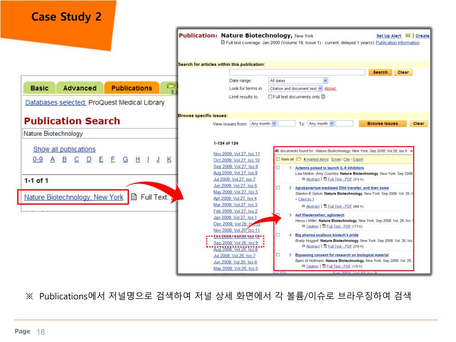Screen dimensions: 456x342
Task: Click the Browse Issues button
Action: point(383,124)
